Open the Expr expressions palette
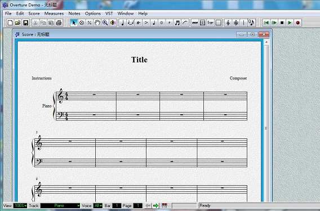The height and width of the screenshot is (211, 320). 210,23
